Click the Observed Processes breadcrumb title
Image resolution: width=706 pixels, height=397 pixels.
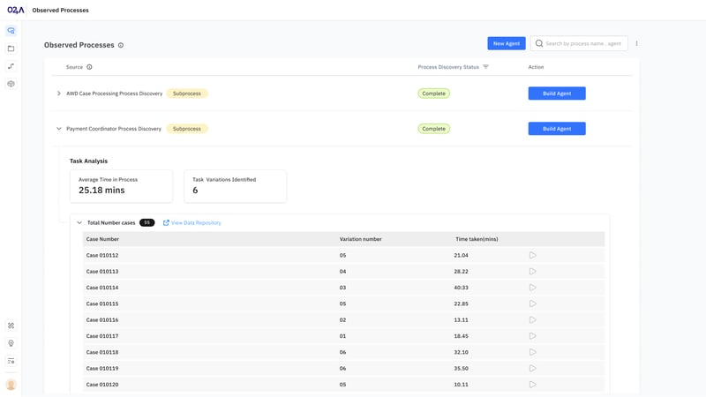60,10
